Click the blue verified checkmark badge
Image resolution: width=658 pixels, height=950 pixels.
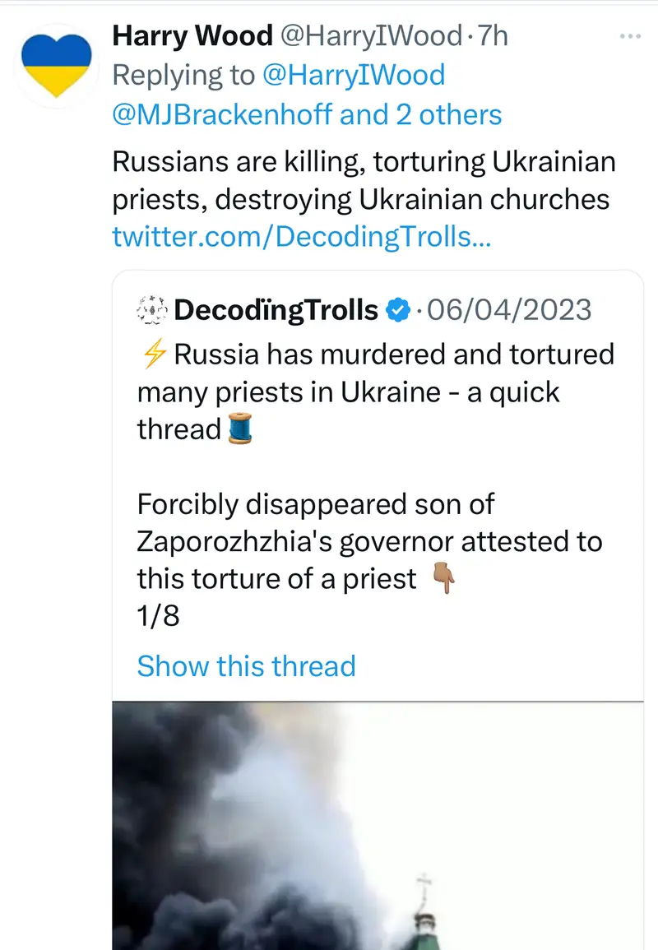(x=398, y=310)
